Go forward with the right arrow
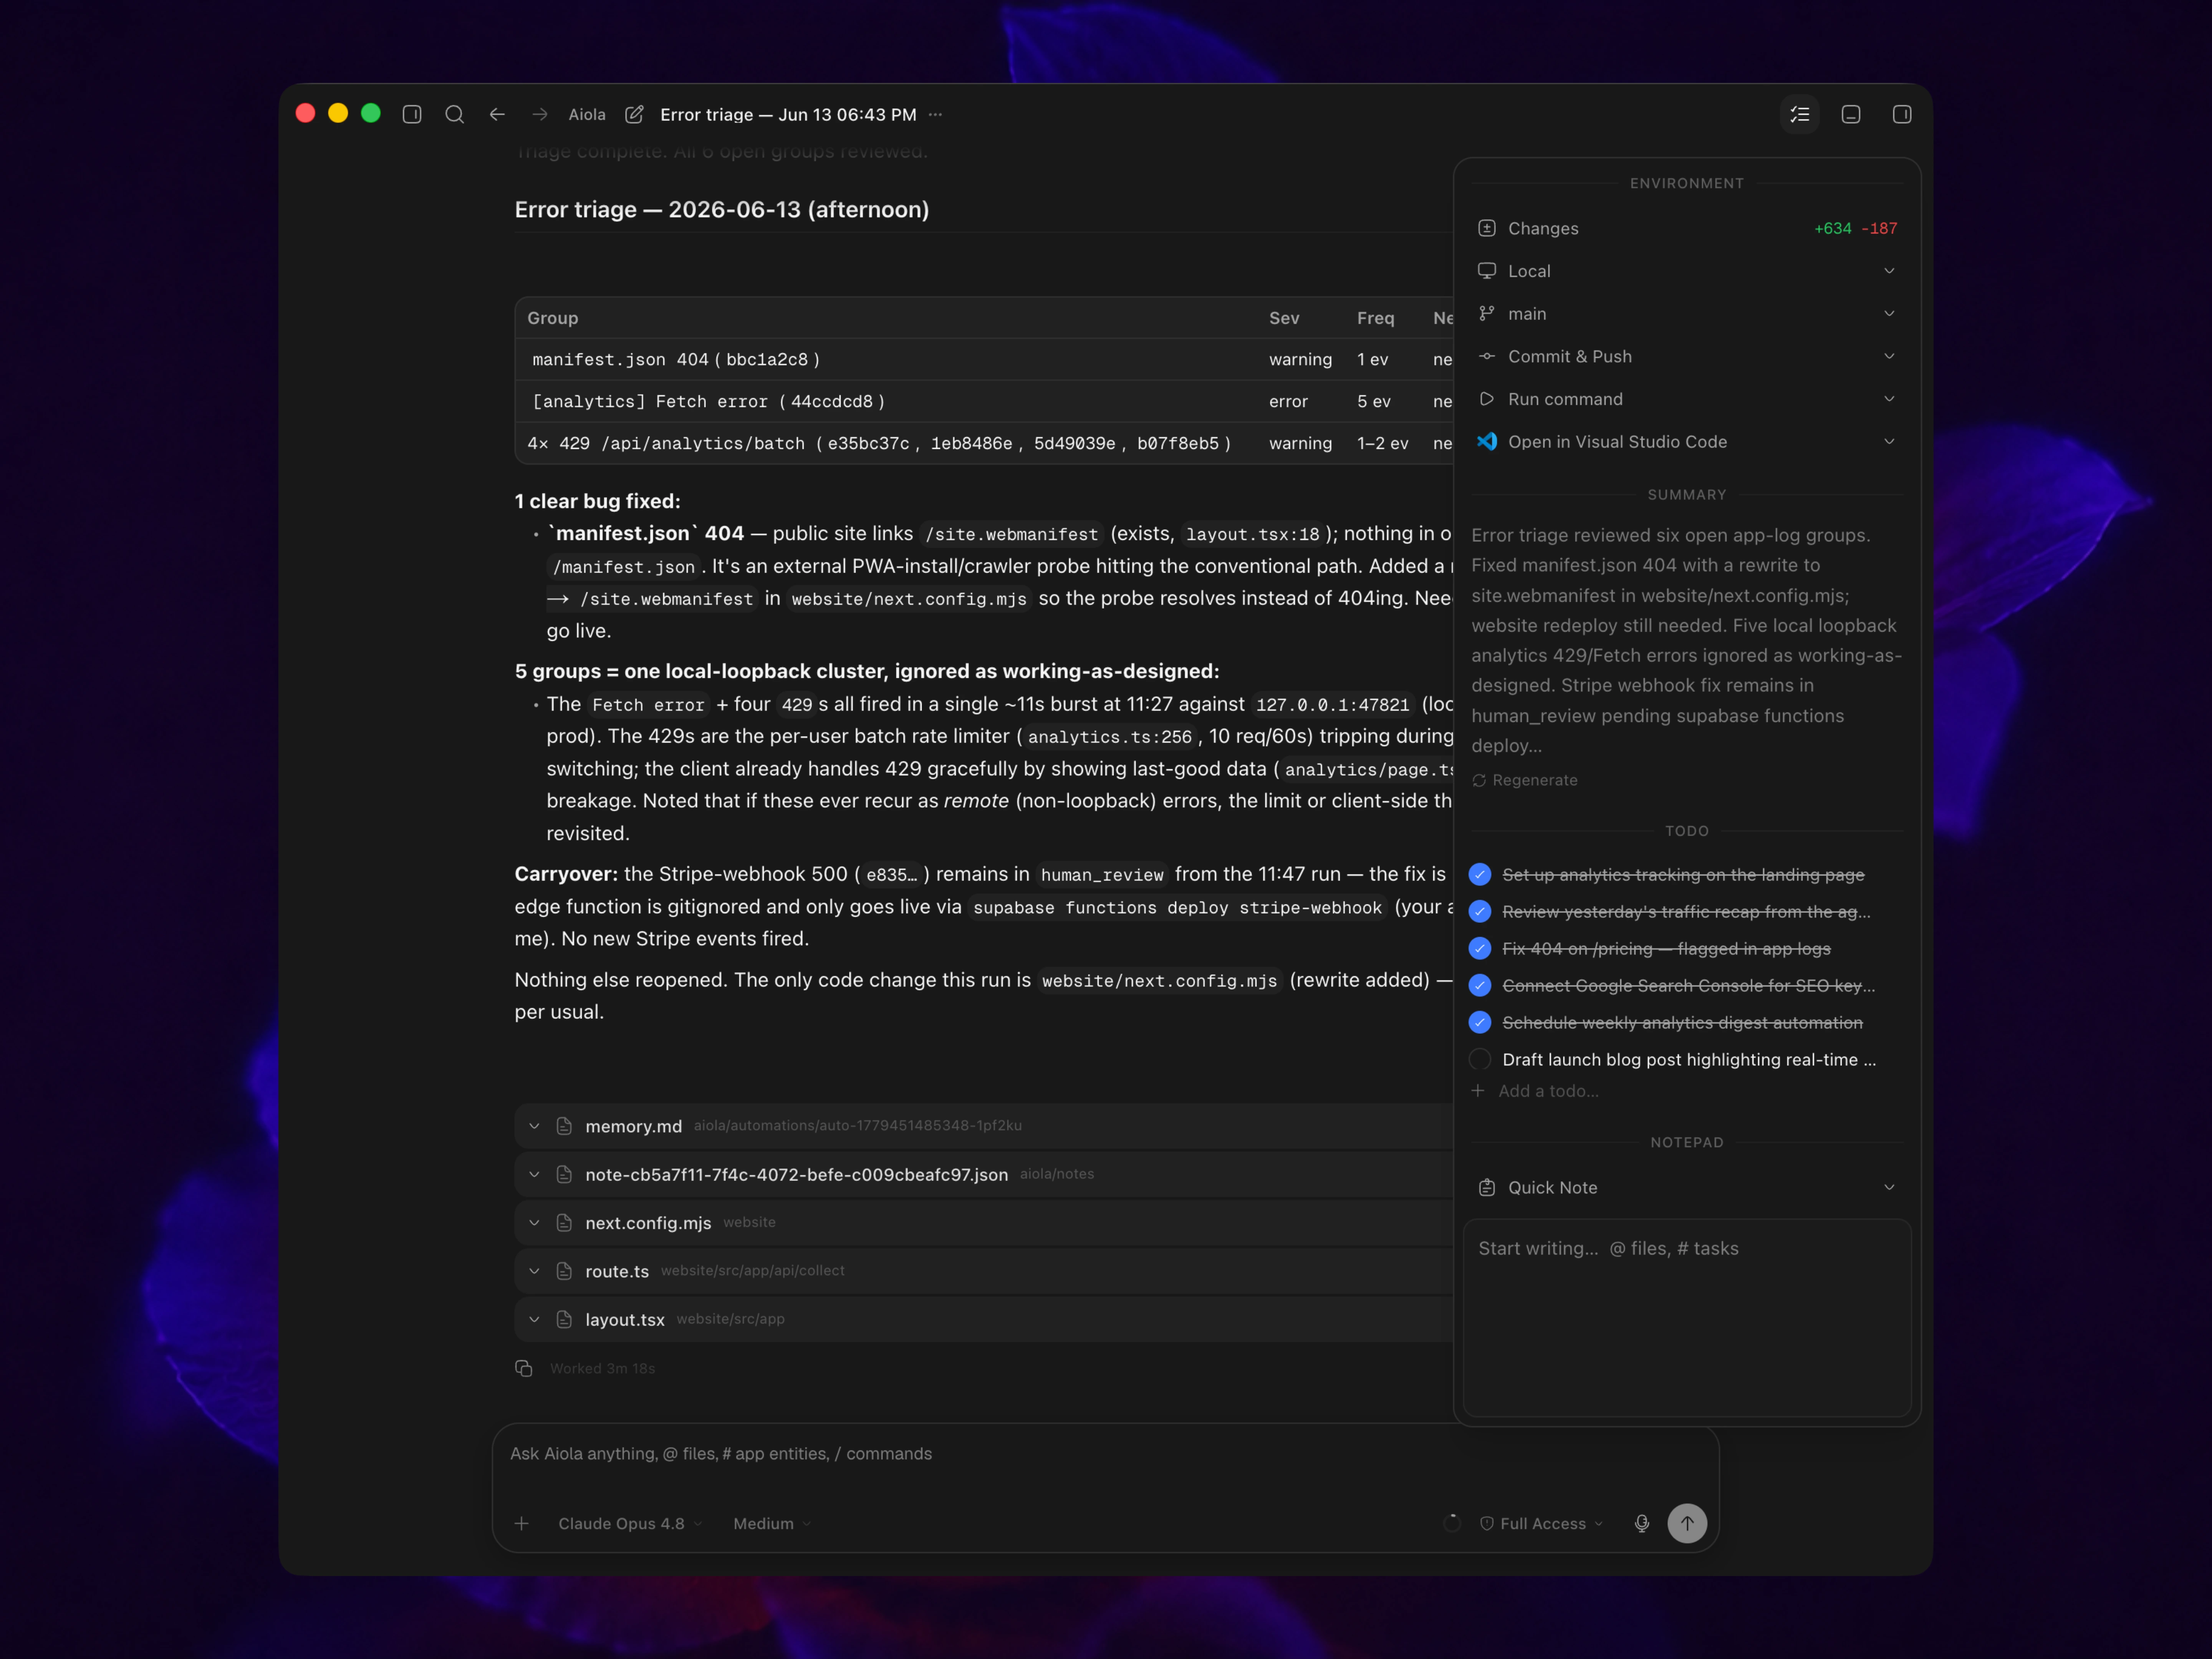The image size is (2212, 1659). (540, 115)
